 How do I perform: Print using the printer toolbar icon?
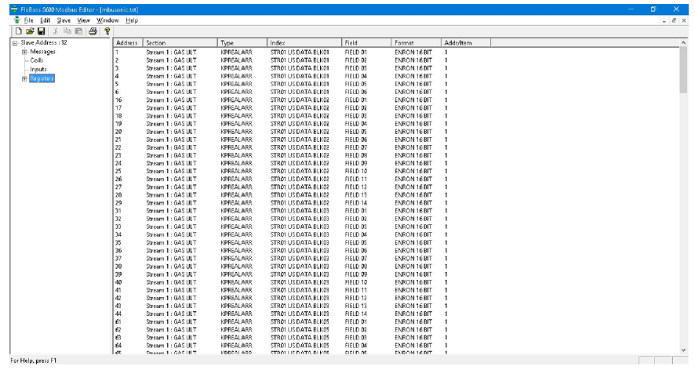93,31
